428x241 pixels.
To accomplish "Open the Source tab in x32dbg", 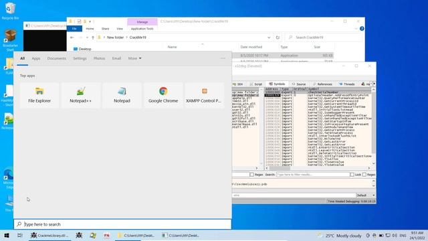I will tap(299, 84).
